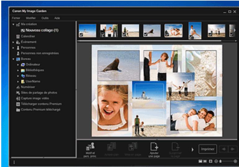The width and height of the screenshot is (239, 167).
Task: Toggle checkbox on couple lying thumbnail
Action: point(167,35)
